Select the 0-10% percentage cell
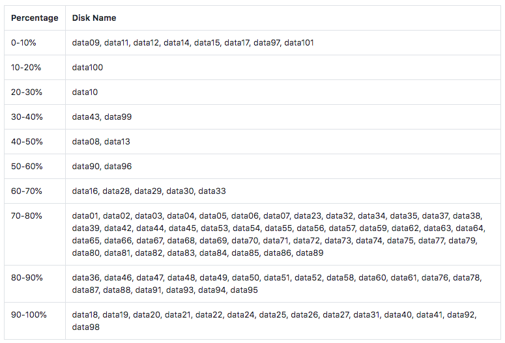505x343 pixels. click(x=23, y=43)
